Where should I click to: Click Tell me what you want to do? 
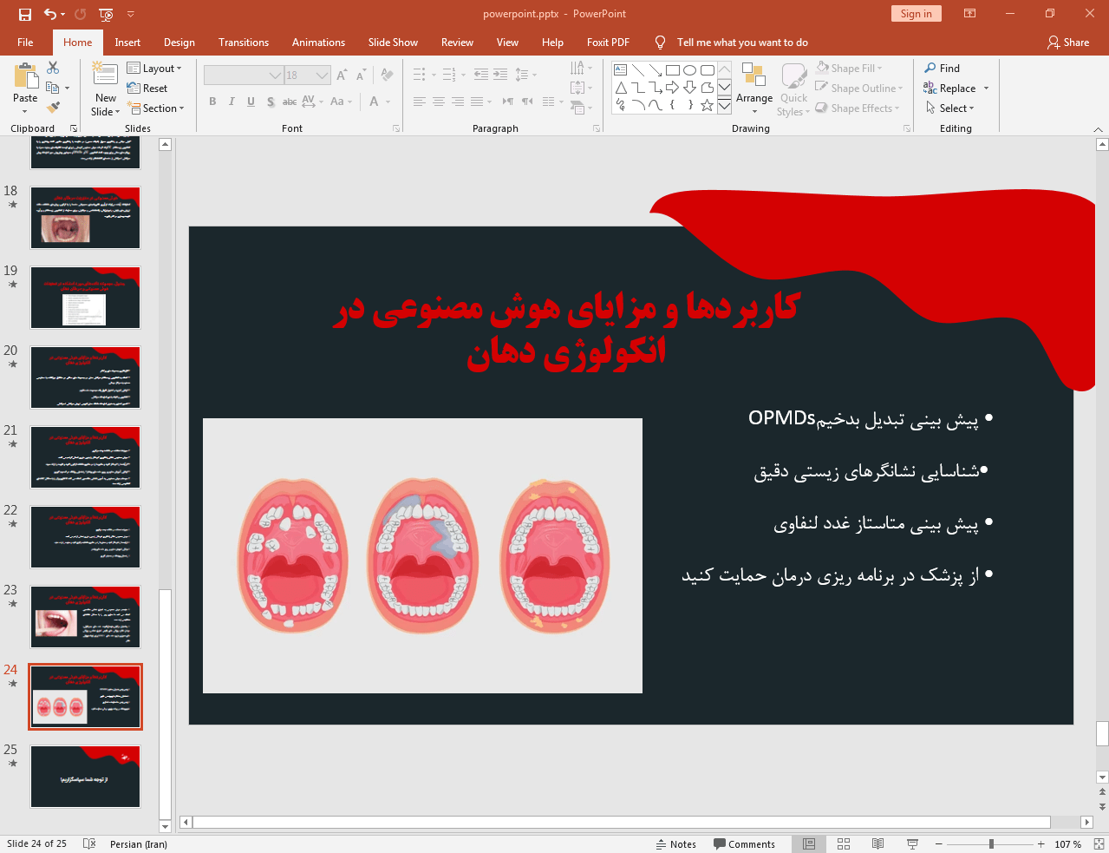(x=742, y=42)
